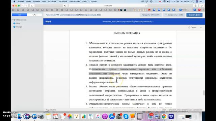Open Spotlight search magnifier icon

click(x=192, y=1)
